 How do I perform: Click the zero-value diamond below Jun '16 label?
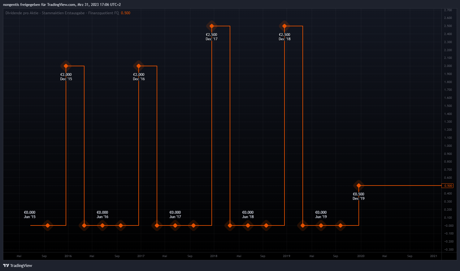point(102,225)
